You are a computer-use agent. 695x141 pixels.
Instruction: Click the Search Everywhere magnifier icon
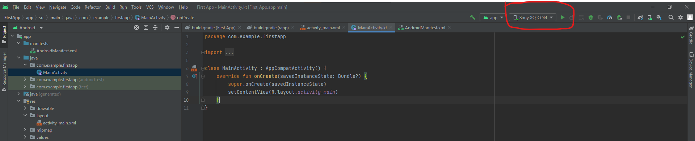pyautogui.click(x=671, y=17)
